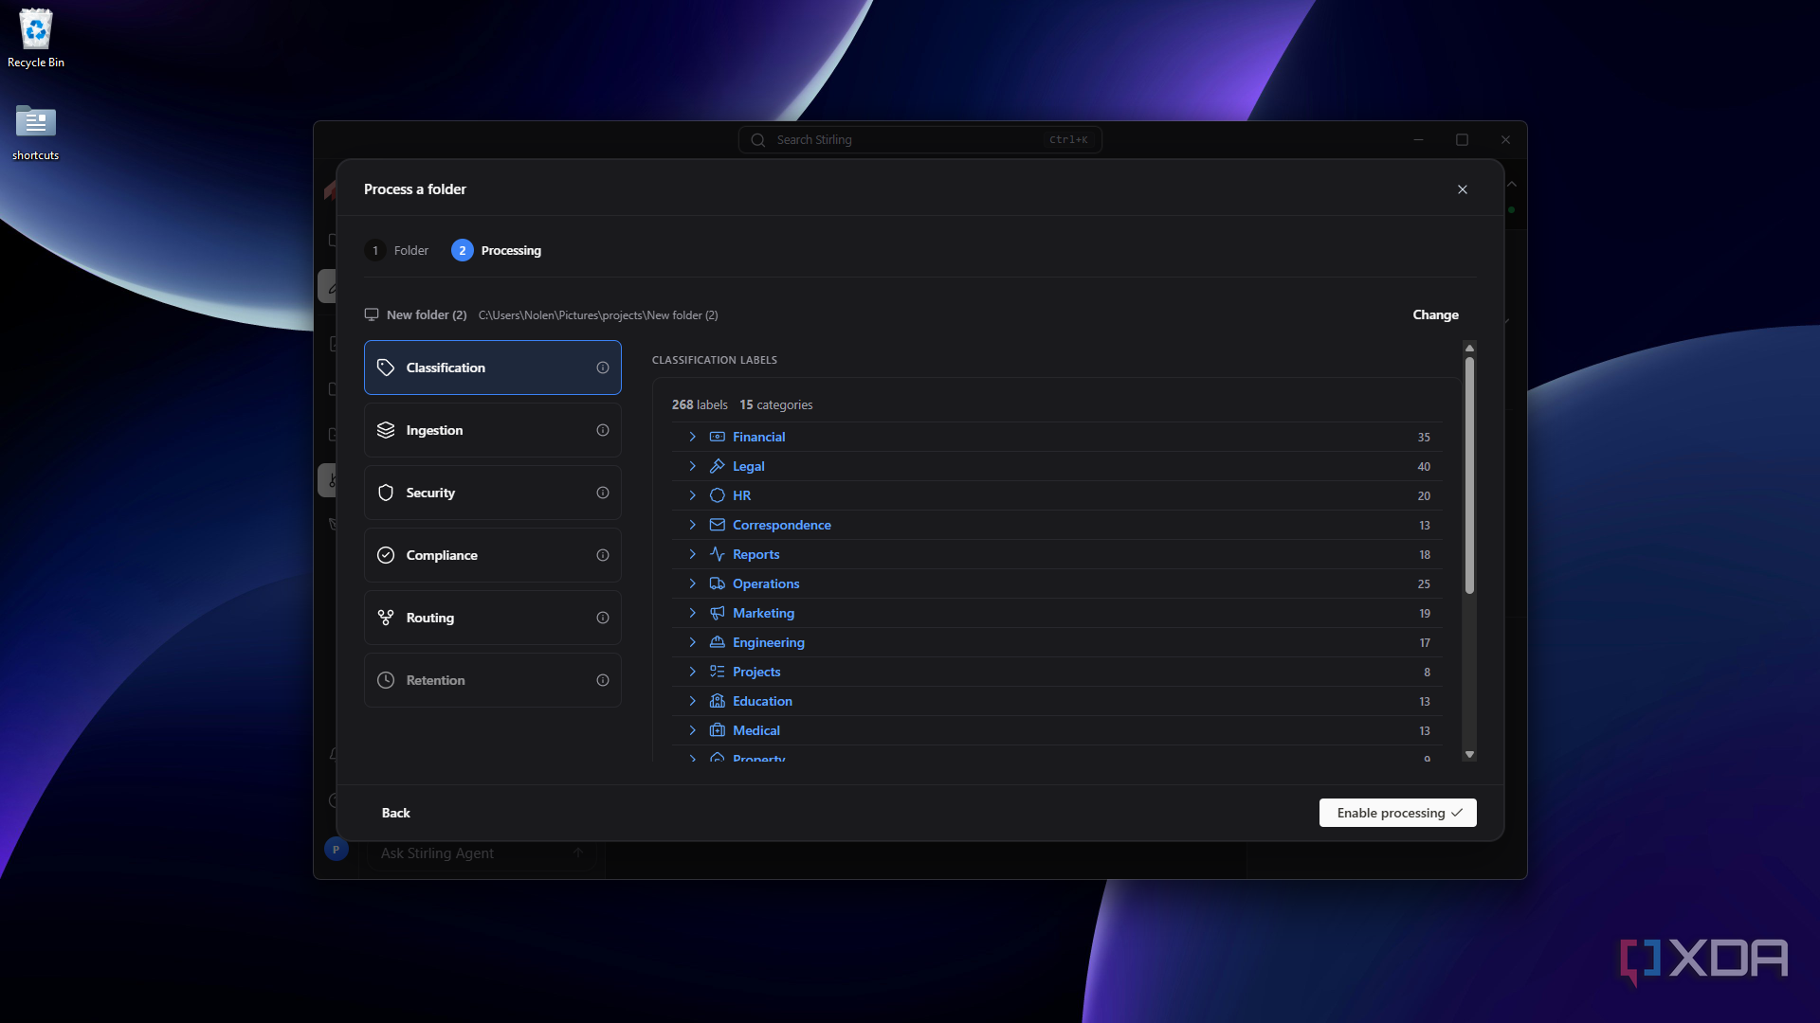Click the Legal gavel icon

[718, 466]
